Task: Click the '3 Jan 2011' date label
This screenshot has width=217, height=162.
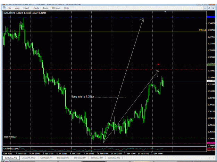Action: [x=7, y=154]
